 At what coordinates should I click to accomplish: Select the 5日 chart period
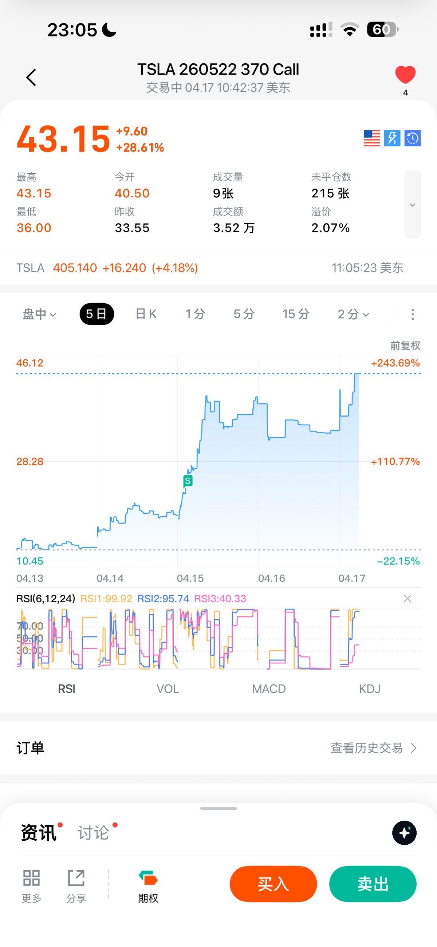97,314
